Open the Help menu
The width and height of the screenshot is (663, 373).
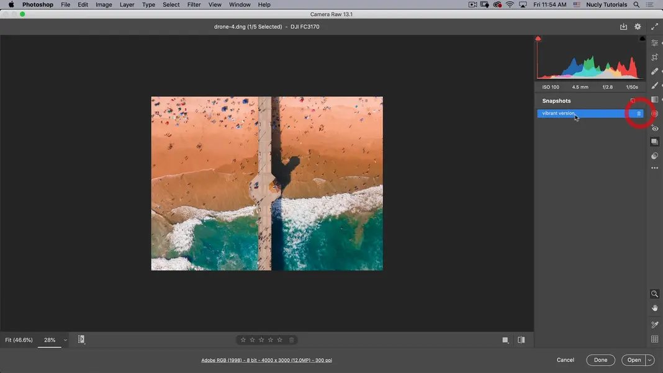point(264,4)
